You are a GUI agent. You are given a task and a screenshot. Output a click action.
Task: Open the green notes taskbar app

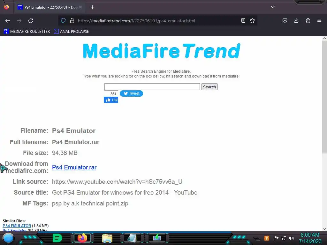click(57, 238)
